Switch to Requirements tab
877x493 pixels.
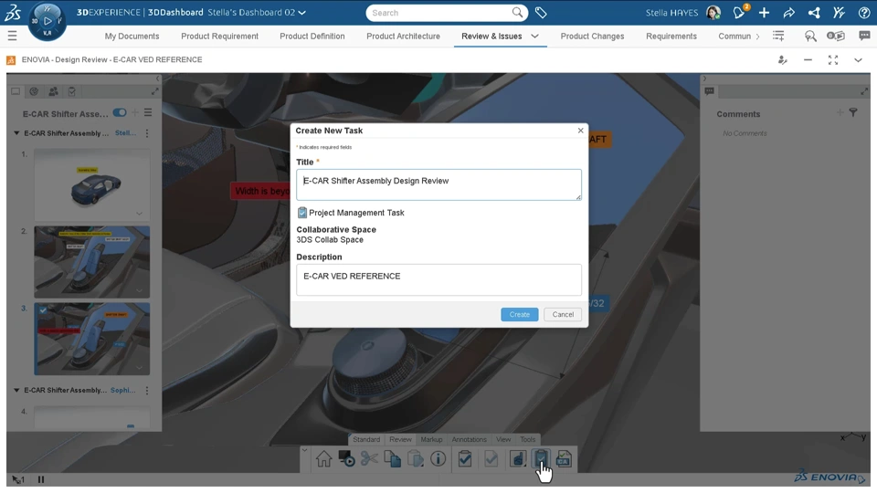pos(671,36)
